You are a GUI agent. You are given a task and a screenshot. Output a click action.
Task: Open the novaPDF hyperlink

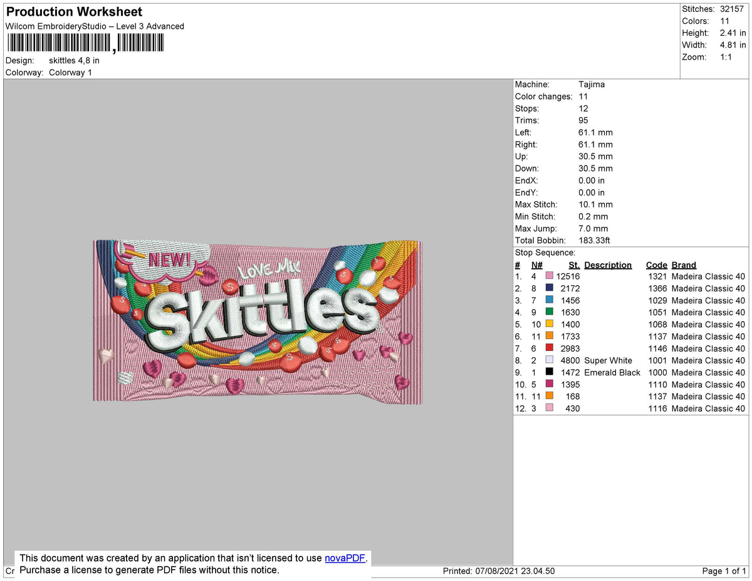click(345, 558)
